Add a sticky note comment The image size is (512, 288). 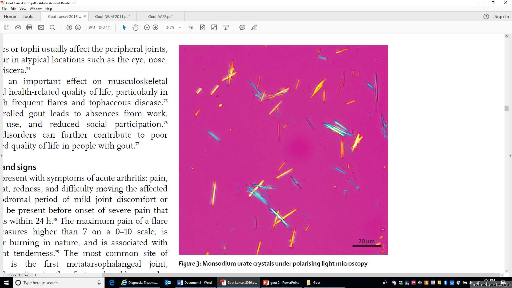[242, 27]
